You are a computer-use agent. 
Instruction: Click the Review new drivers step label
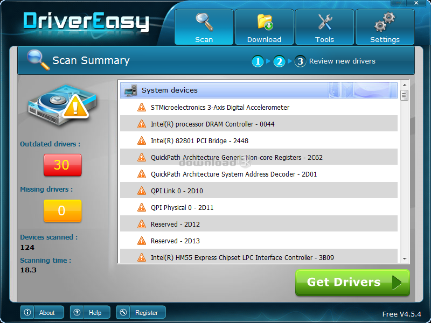(342, 61)
